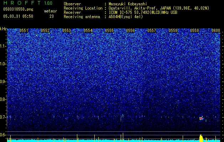
Task: Click the 0552 time marker
Action: pos(45,31)
